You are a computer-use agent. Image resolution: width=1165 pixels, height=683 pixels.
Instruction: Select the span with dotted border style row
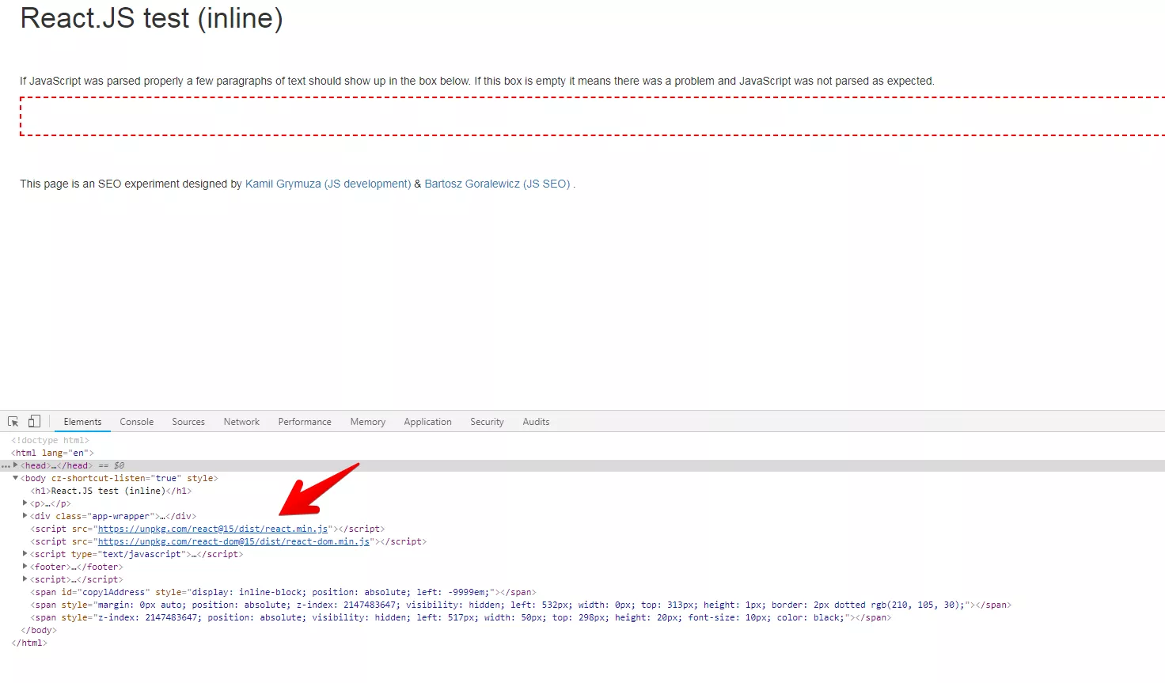tap(520, 605)
